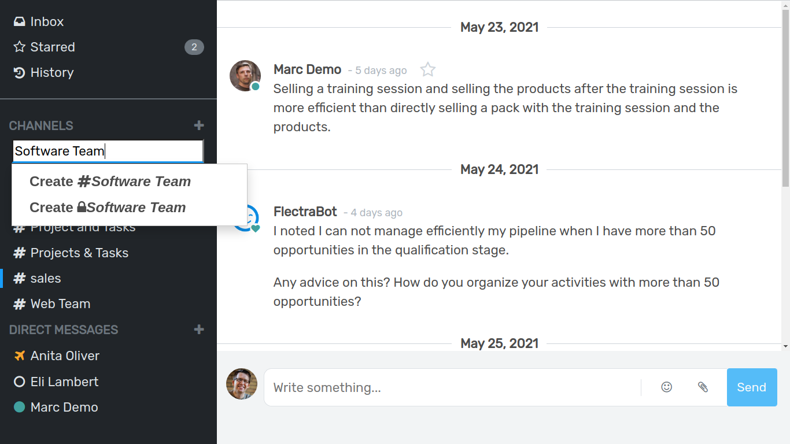
Task: Click the Write something message box
Action: coord(453,387)
